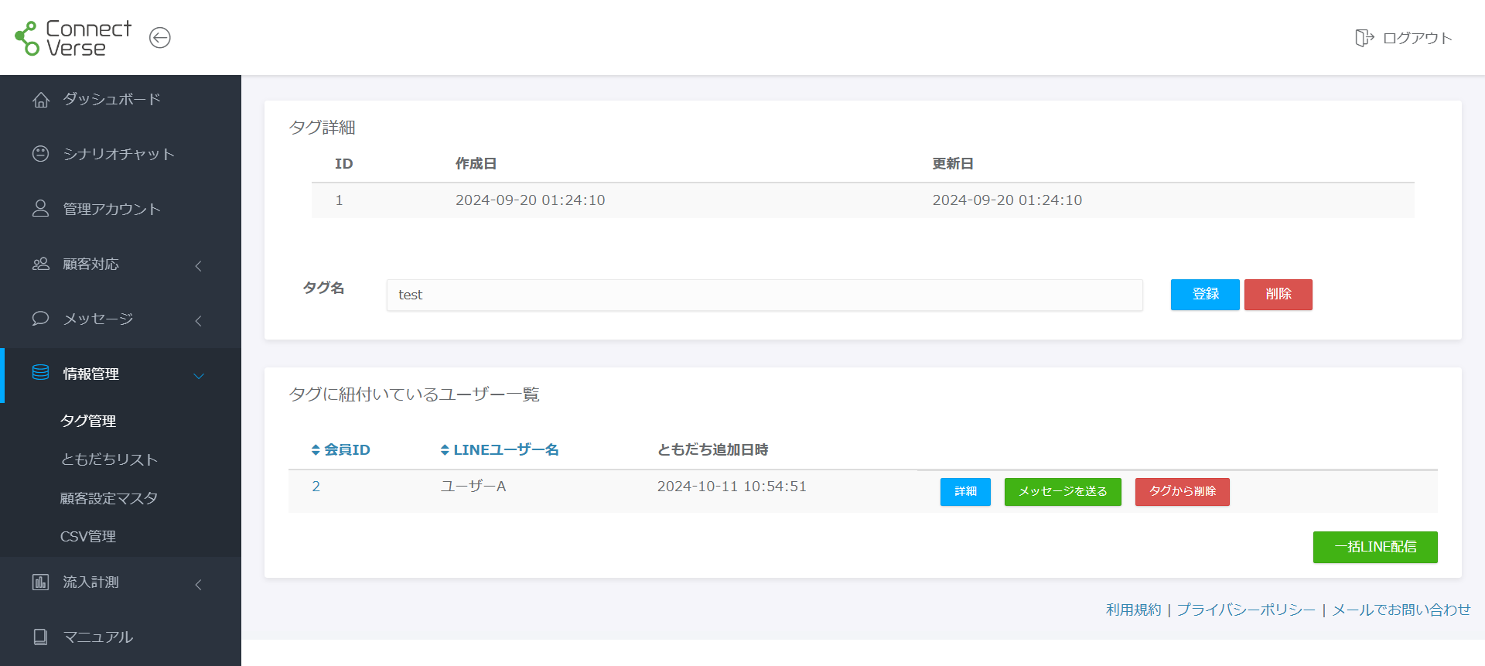The height and width of the screenshot is (666, 1485).
Task: Click the manual book icon
Action: click(x=41, y=637)
